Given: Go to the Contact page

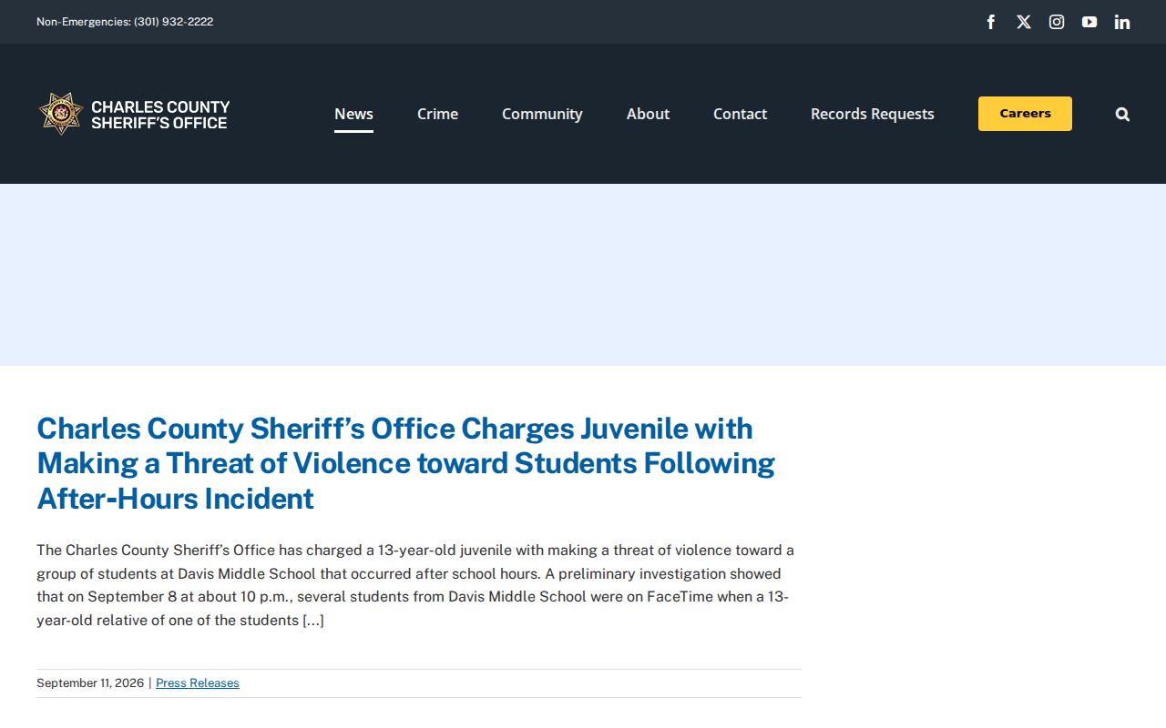Looking at the screenshot, I should pyautogui.click(x=740, y=114).
